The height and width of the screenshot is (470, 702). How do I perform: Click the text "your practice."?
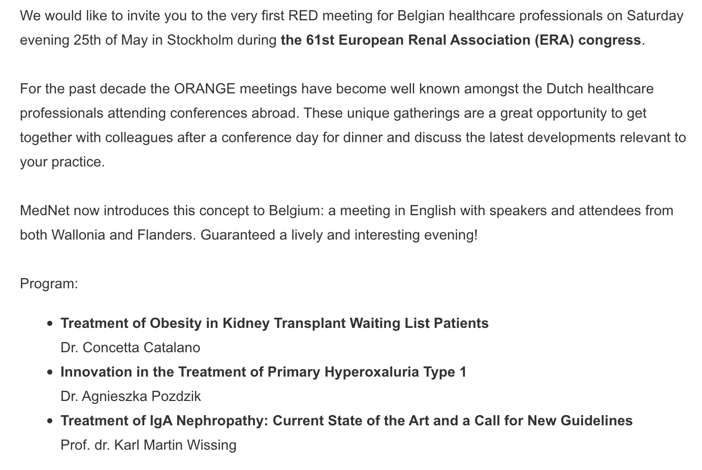62,162
